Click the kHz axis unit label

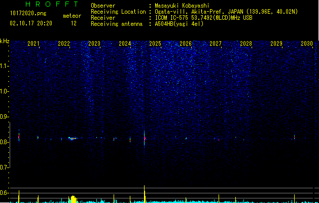[x=5, y=41]
